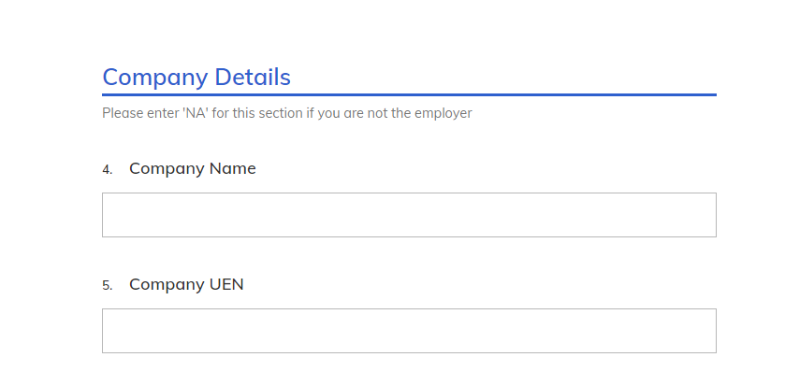Viewport: 785px width, 386px height.
Task: Click the word 'Name' in question 4
Action: tap(233, 169)
